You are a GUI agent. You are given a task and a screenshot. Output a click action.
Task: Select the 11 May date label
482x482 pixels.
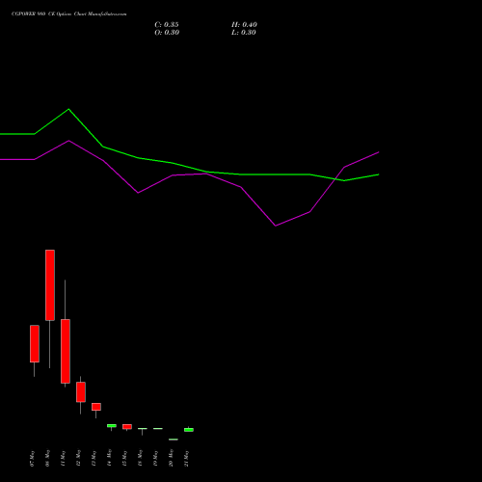(63, 459)
